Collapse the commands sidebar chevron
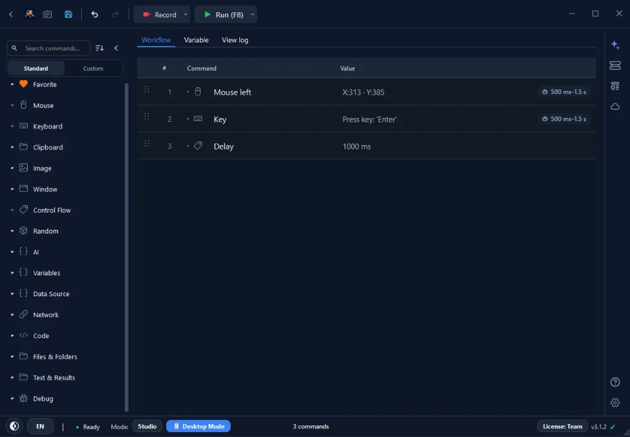This screenshot has height=437, width=630. click(x=116, y=48)
